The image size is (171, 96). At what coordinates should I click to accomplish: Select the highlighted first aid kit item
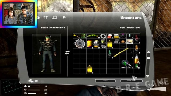[130, 41]
